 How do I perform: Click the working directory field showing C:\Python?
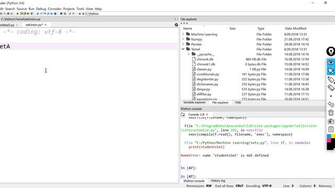tap(209, 14)
